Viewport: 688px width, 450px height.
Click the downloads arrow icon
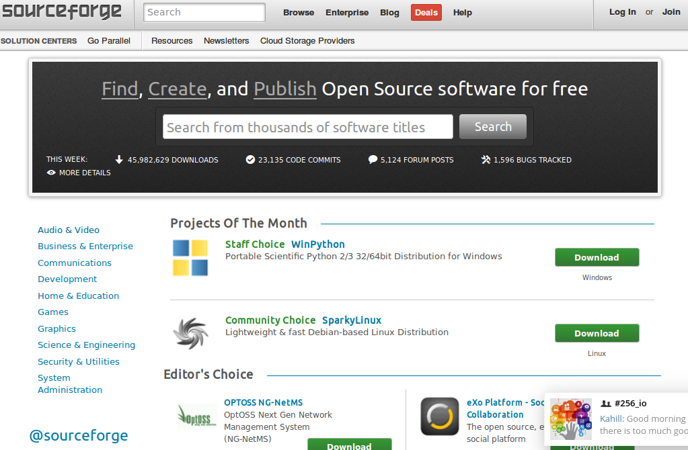(x=119, y=159)
